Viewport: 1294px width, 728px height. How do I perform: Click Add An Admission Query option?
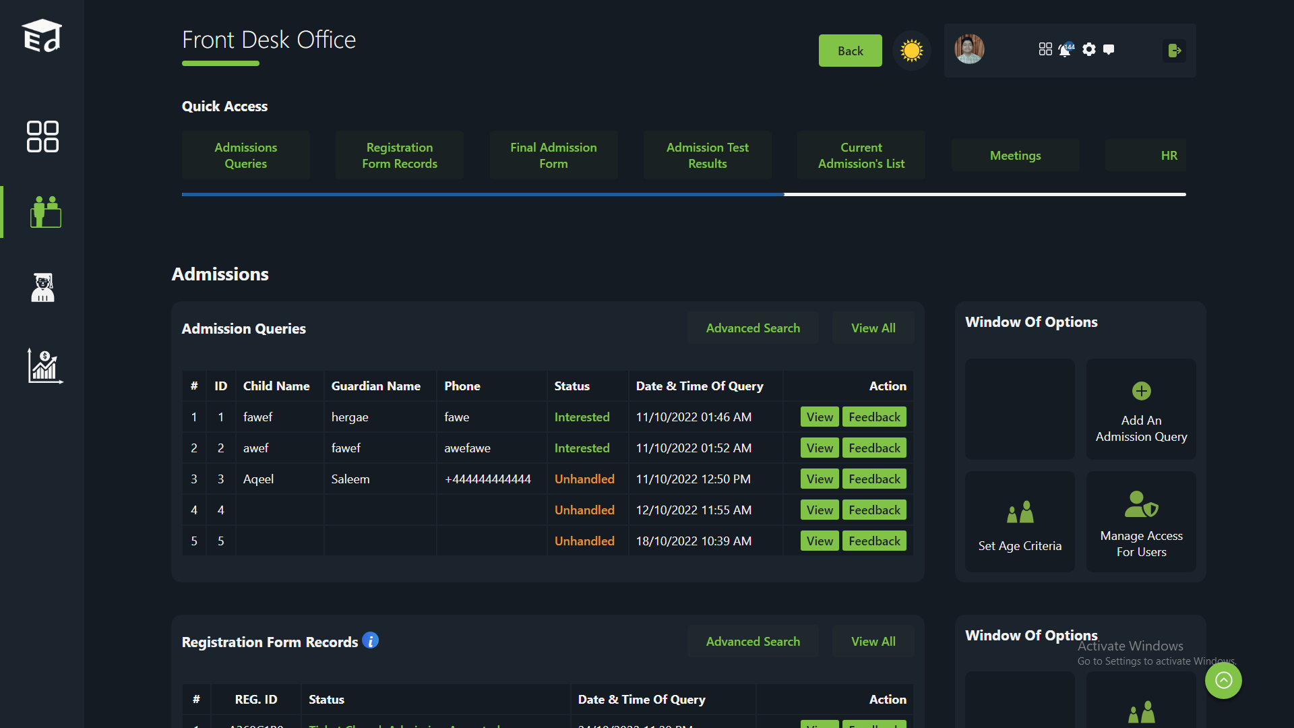[x=1141, y=409]
